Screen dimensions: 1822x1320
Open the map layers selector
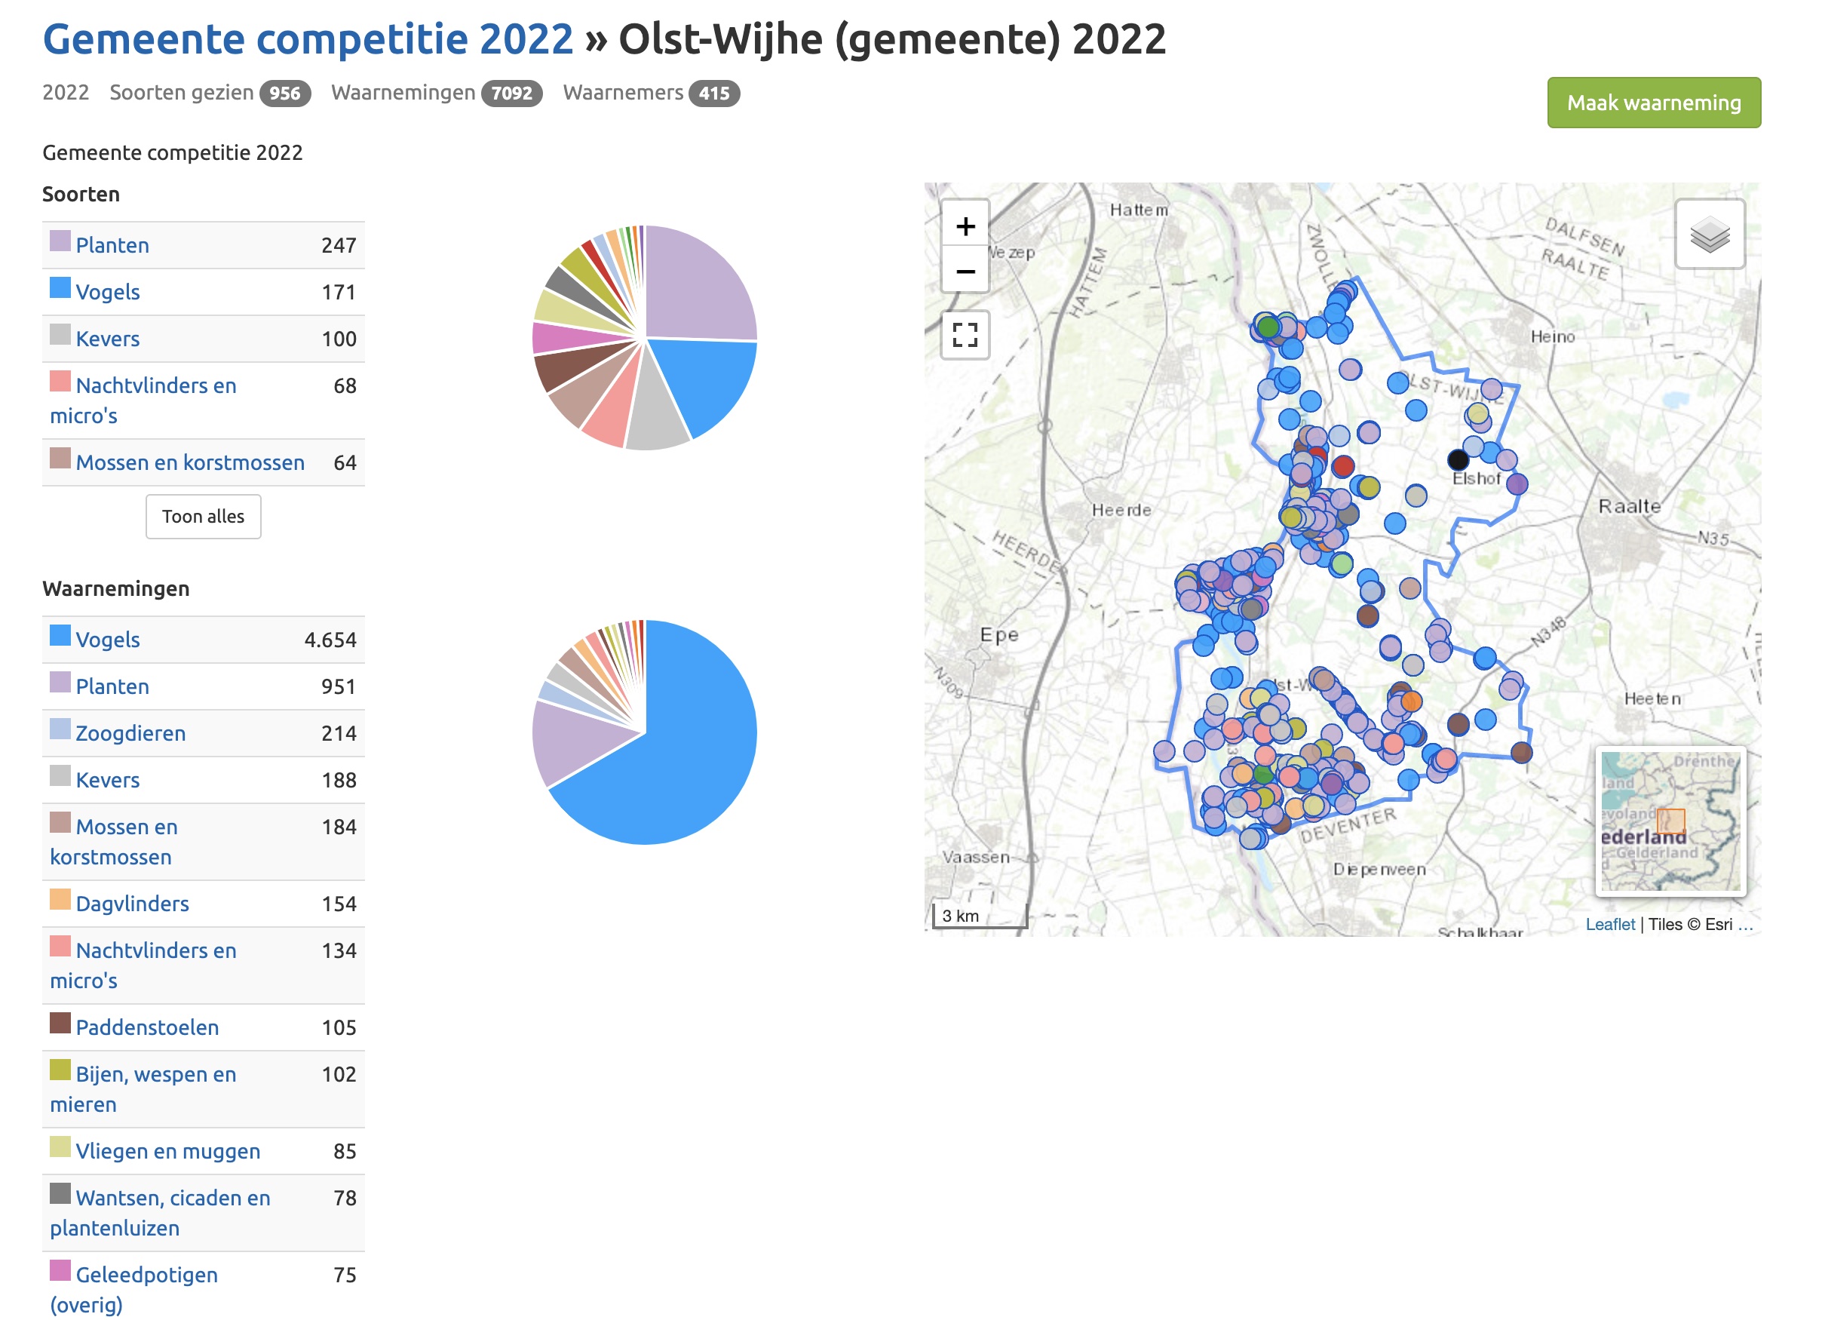tap(1709, 235)
